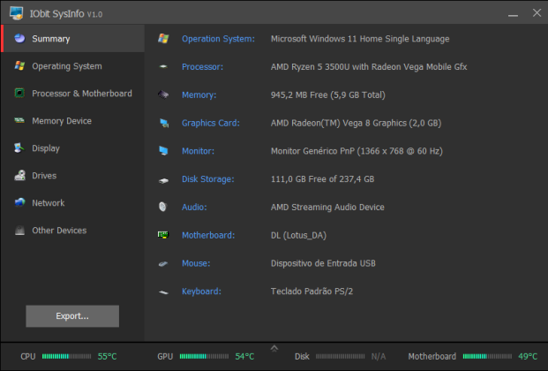Screen dimensions: 548x371
Task: Click the 111,0 GB Free of 237,4 GB value
Action: click(x=322, y=178)
